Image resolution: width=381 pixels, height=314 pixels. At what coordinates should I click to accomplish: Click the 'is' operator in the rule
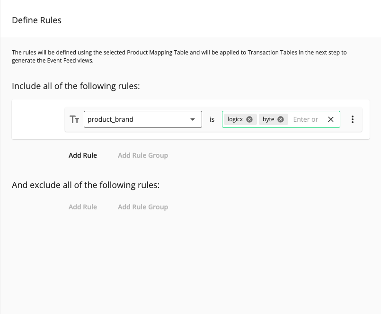pos(212,119)
